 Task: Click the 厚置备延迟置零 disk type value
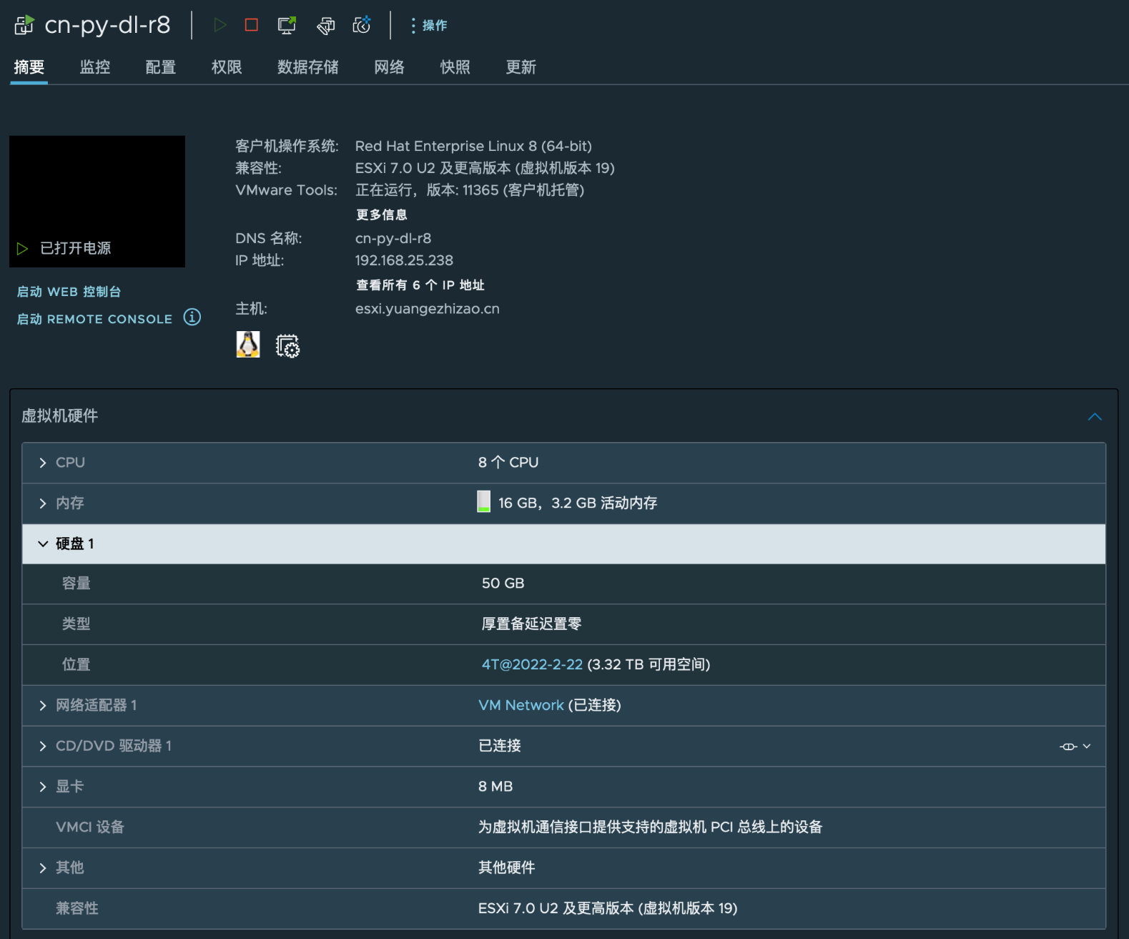click(x=531, y=624)
